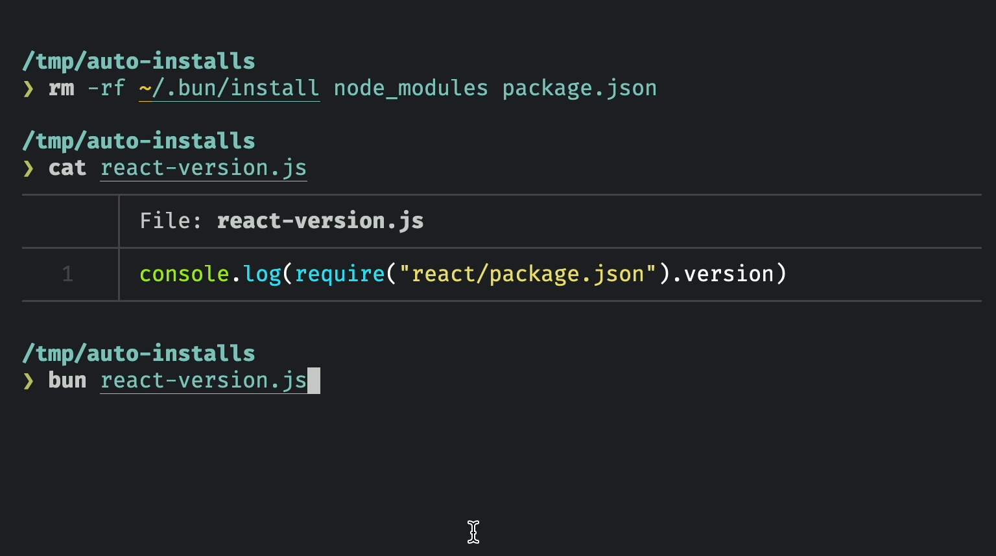
Task: Click the prompt chevron before the cat command
Action: point(28,168)
